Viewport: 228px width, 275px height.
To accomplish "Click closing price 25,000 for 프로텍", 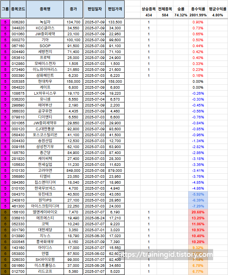I will (x=73, y=58).
